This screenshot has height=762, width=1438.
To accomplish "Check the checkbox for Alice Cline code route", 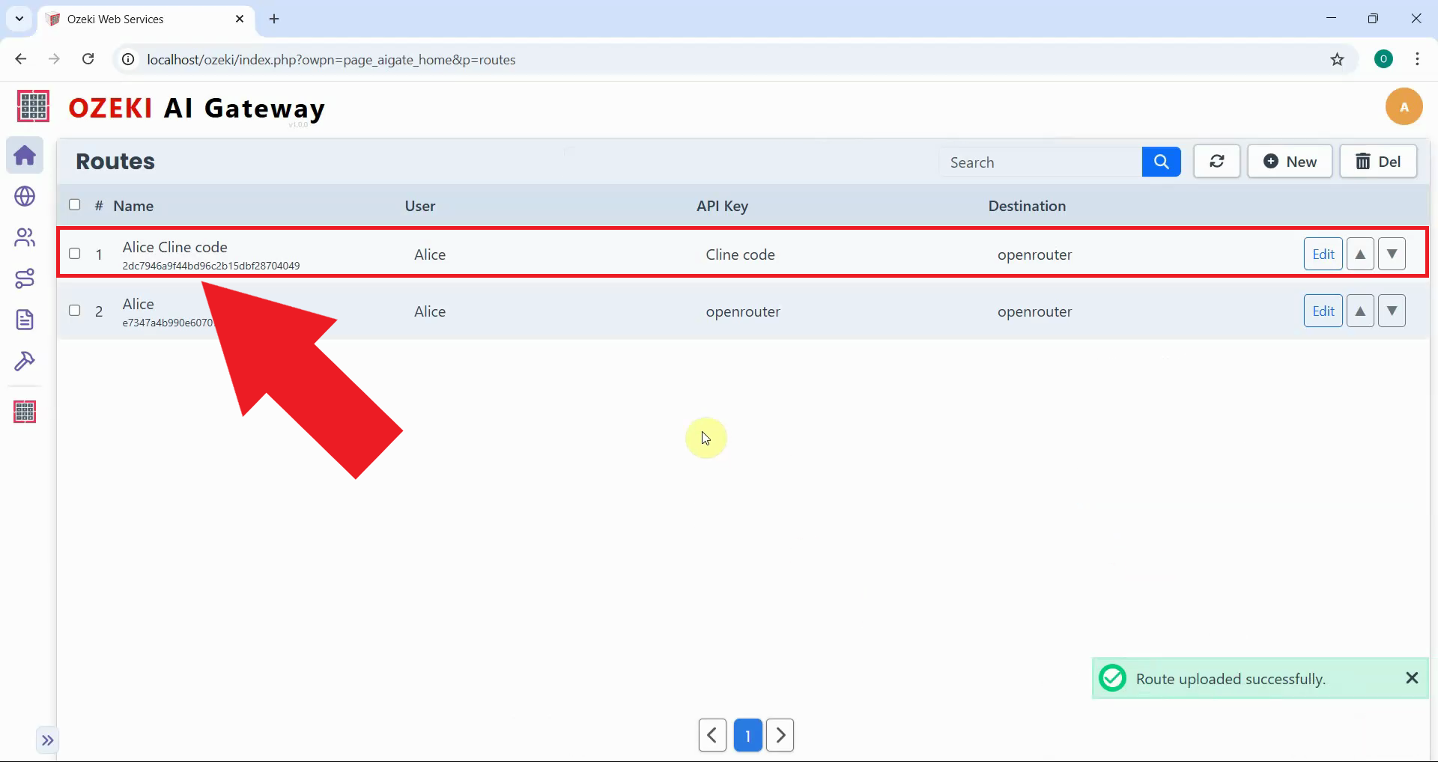I will [x=74, y=254].
